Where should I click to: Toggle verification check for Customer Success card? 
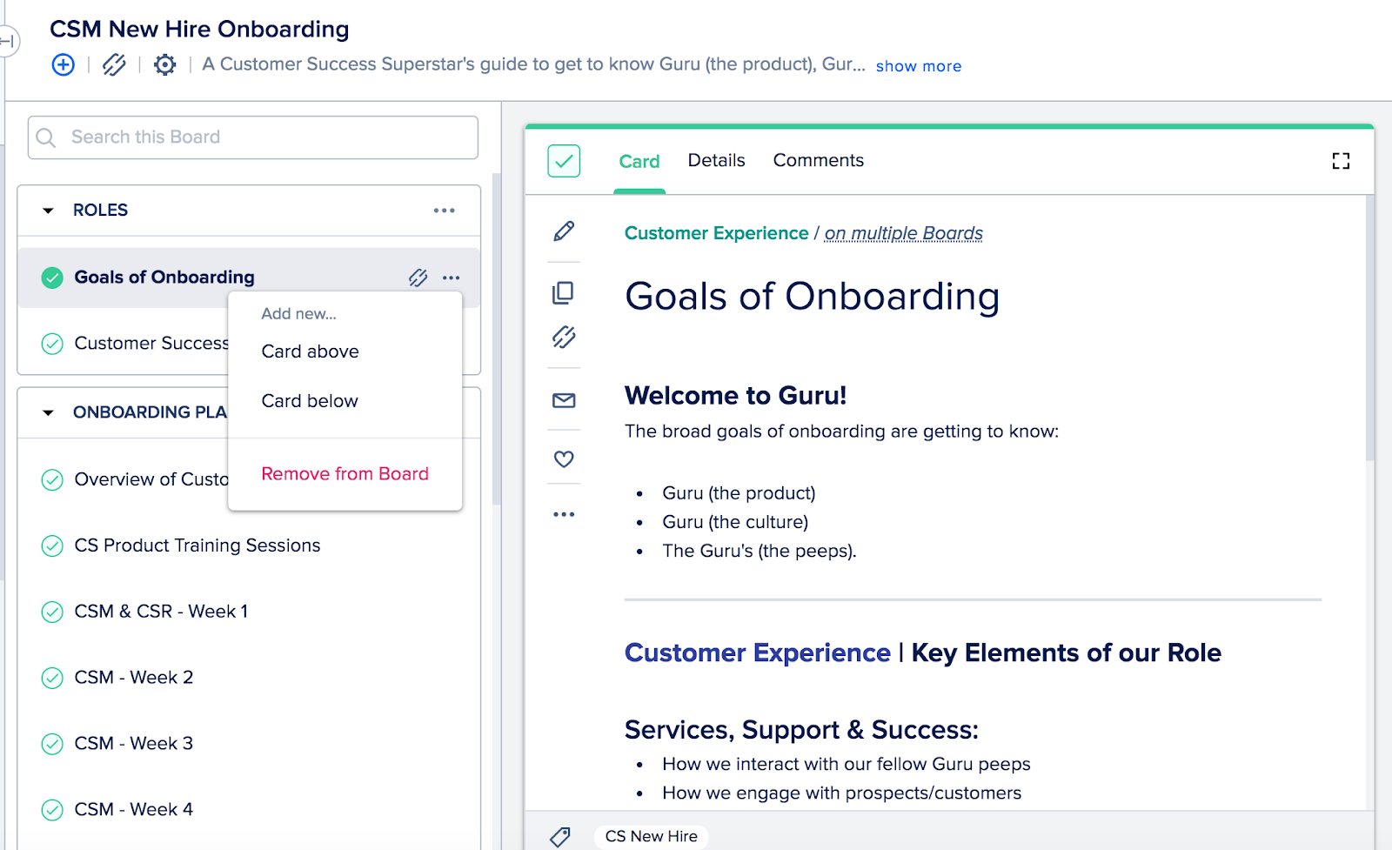52,344
